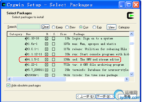
Task: Click the S. column header
Action: click(54, 34)
